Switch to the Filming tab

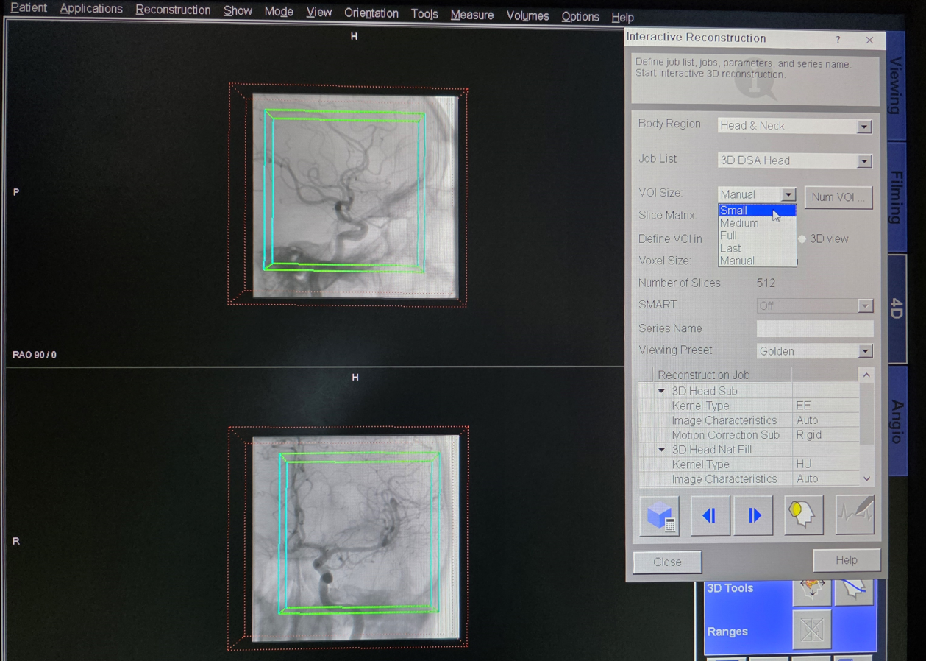tap(897, 197)
